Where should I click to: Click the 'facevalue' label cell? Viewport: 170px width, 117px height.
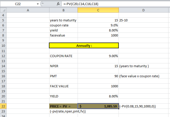[63, 35]
